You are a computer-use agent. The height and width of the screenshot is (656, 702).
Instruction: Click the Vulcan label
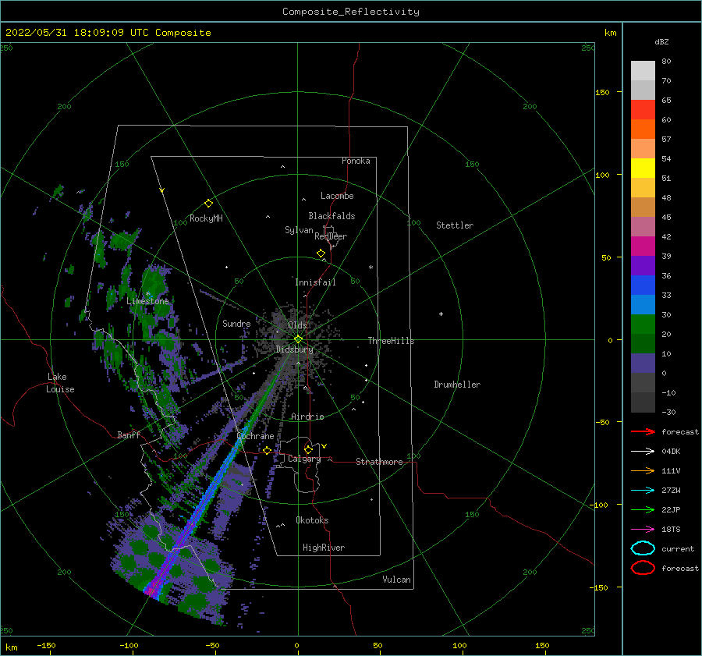(x=396, y=580)
